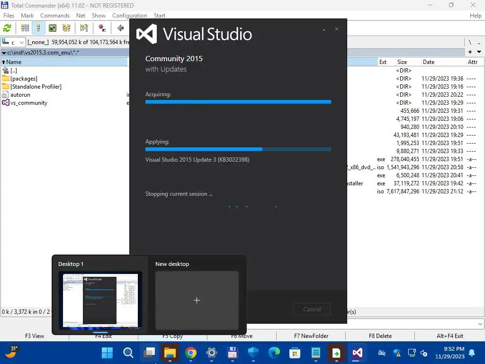Open the Mark menu
485x364 pixels.
pyautogui.click(x=27, y=16)
